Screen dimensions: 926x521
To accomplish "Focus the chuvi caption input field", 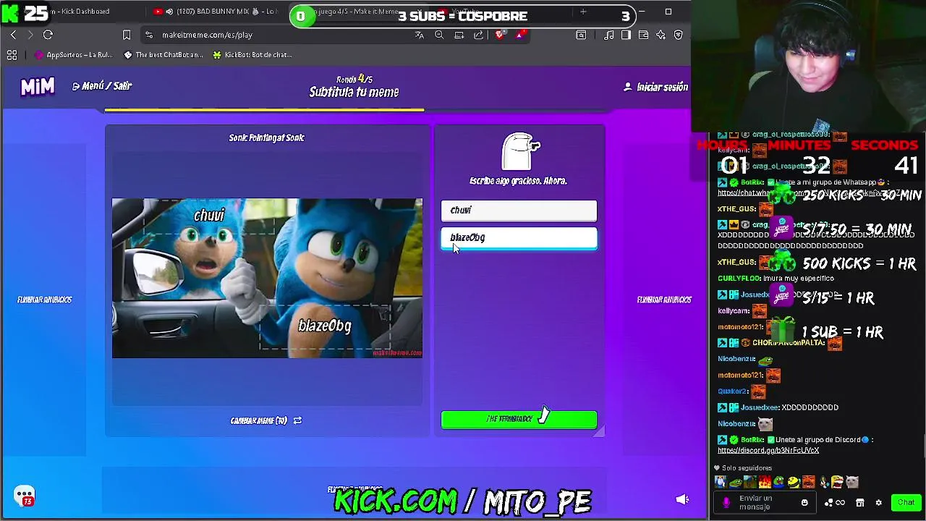I will click(x=519, y=211).
